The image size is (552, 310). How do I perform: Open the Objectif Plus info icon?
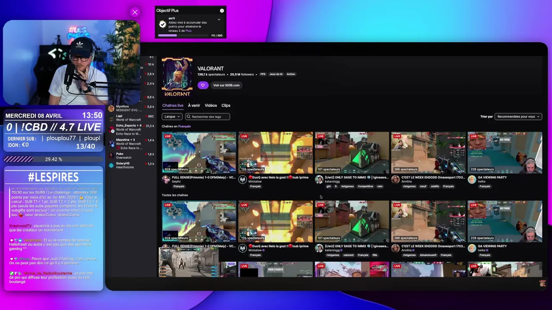[222, 11]
